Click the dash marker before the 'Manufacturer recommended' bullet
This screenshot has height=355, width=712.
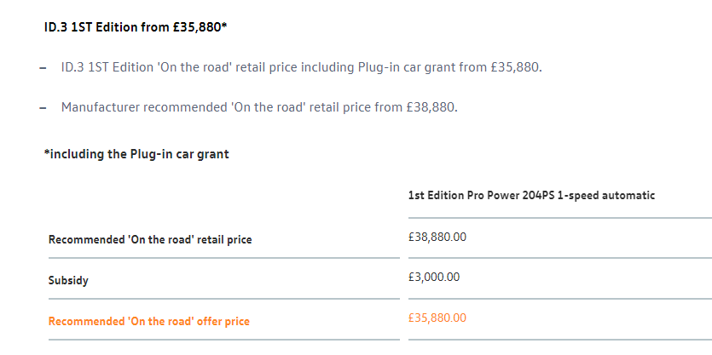coord(43,108)
